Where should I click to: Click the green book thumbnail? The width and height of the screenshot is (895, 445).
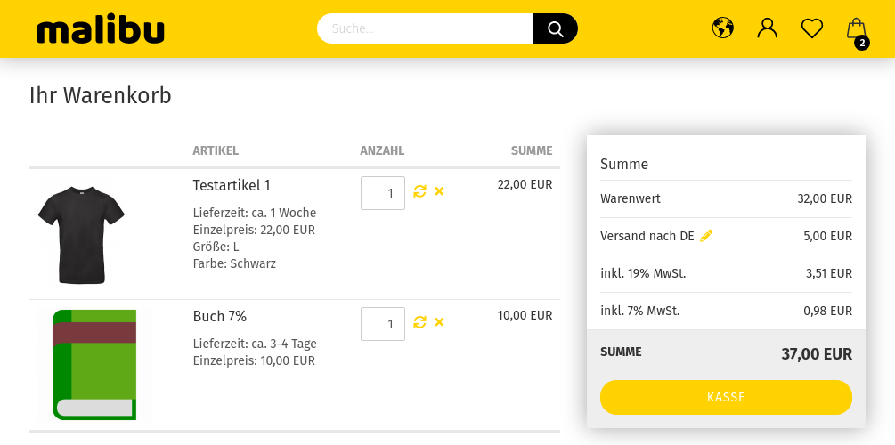pyautogui.click(x=94, y=365)
